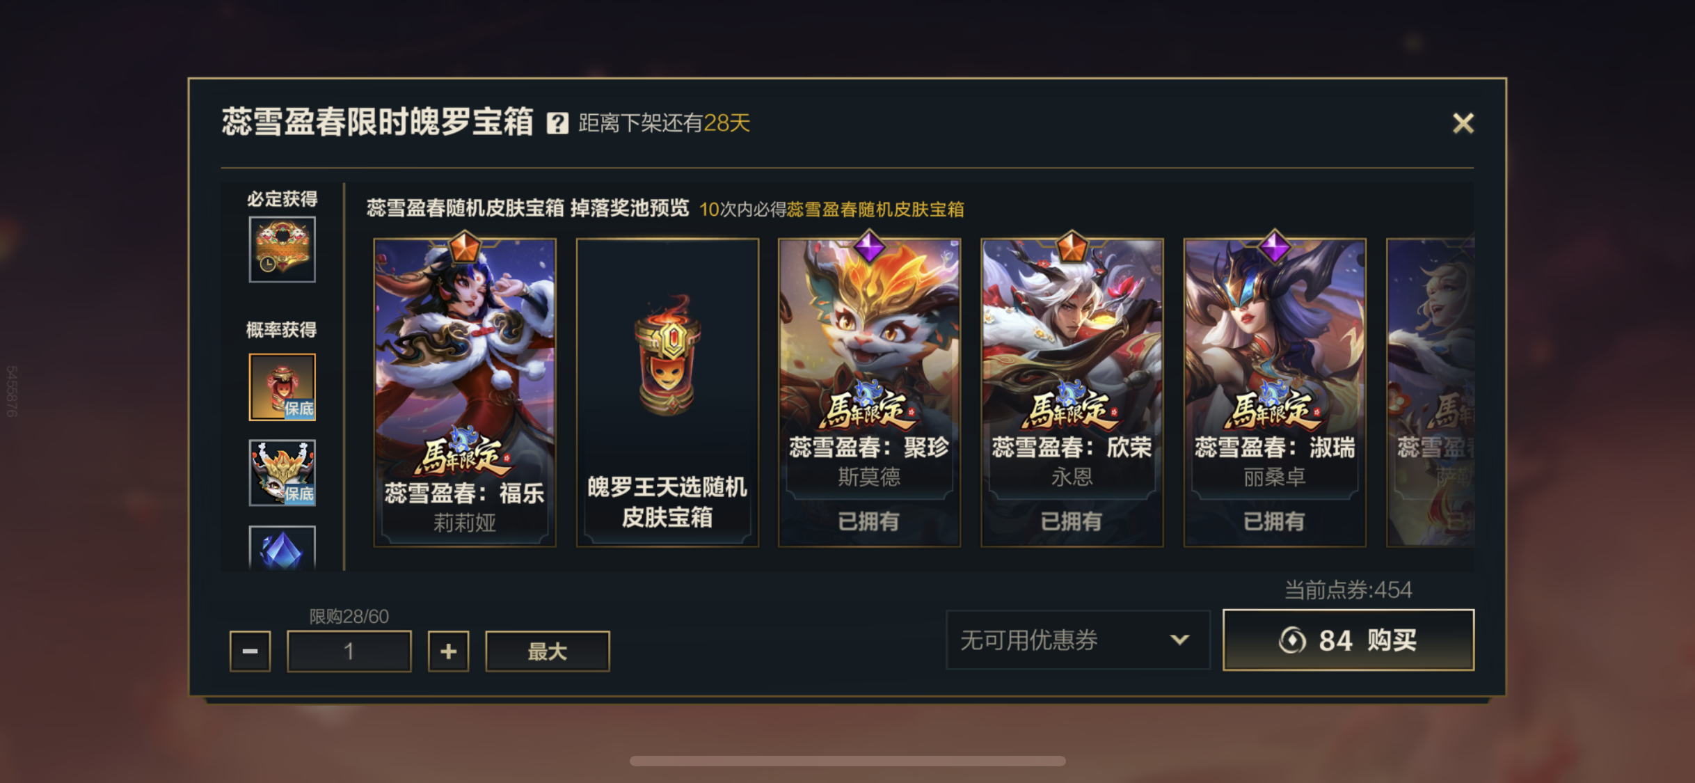Open the 无可用优惠券 coupon dropdown
The width and height of the screenshot is (1695, 783).
[x=1078, y=640]
